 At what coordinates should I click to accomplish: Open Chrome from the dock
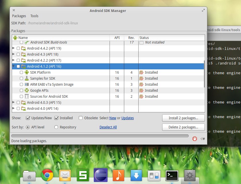click(47, 175)
